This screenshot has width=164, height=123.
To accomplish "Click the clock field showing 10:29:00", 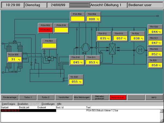I will 13,5.
